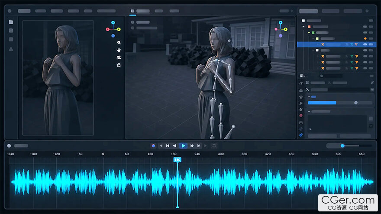Toggle the pin icon in properties panel
Image resolution: width=381 pixels, height=214 pixels.
372,83
